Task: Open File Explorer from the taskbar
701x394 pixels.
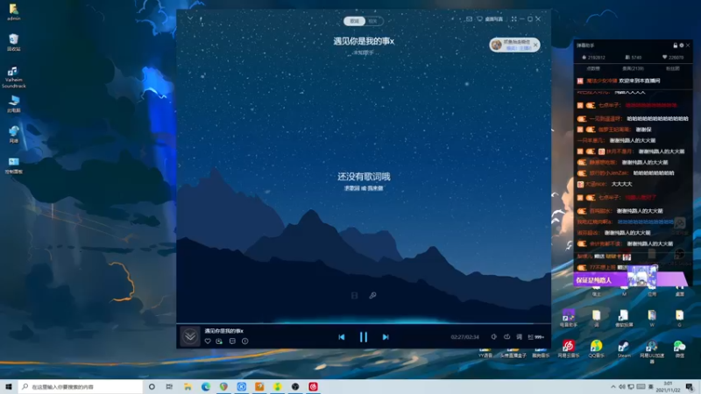Action: pyautogui.click(x=188, y=386)
